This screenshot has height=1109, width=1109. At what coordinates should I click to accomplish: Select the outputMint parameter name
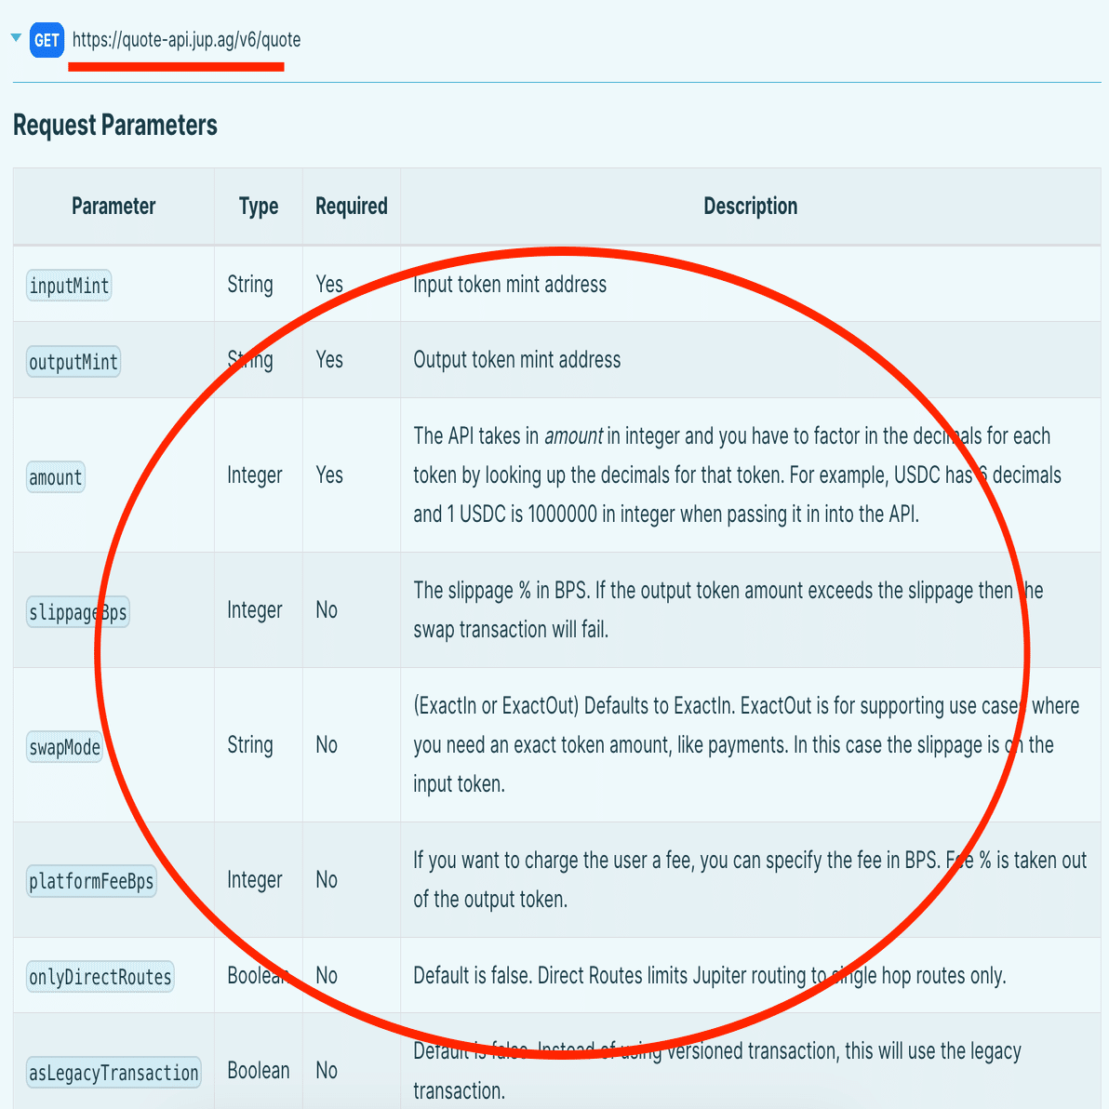pos(73,361)
